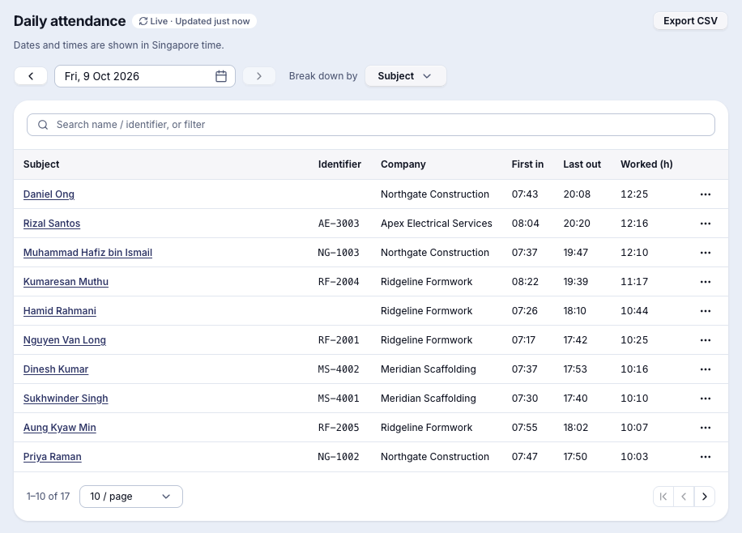Click worked hours value 12:25
Image resolution: width=742 pixels, height=533 pixels.
pyautogui.click(x=634, y=194)
